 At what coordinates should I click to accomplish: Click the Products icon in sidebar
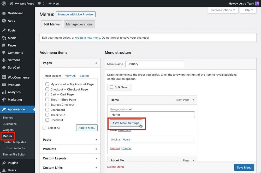[4, 85]
